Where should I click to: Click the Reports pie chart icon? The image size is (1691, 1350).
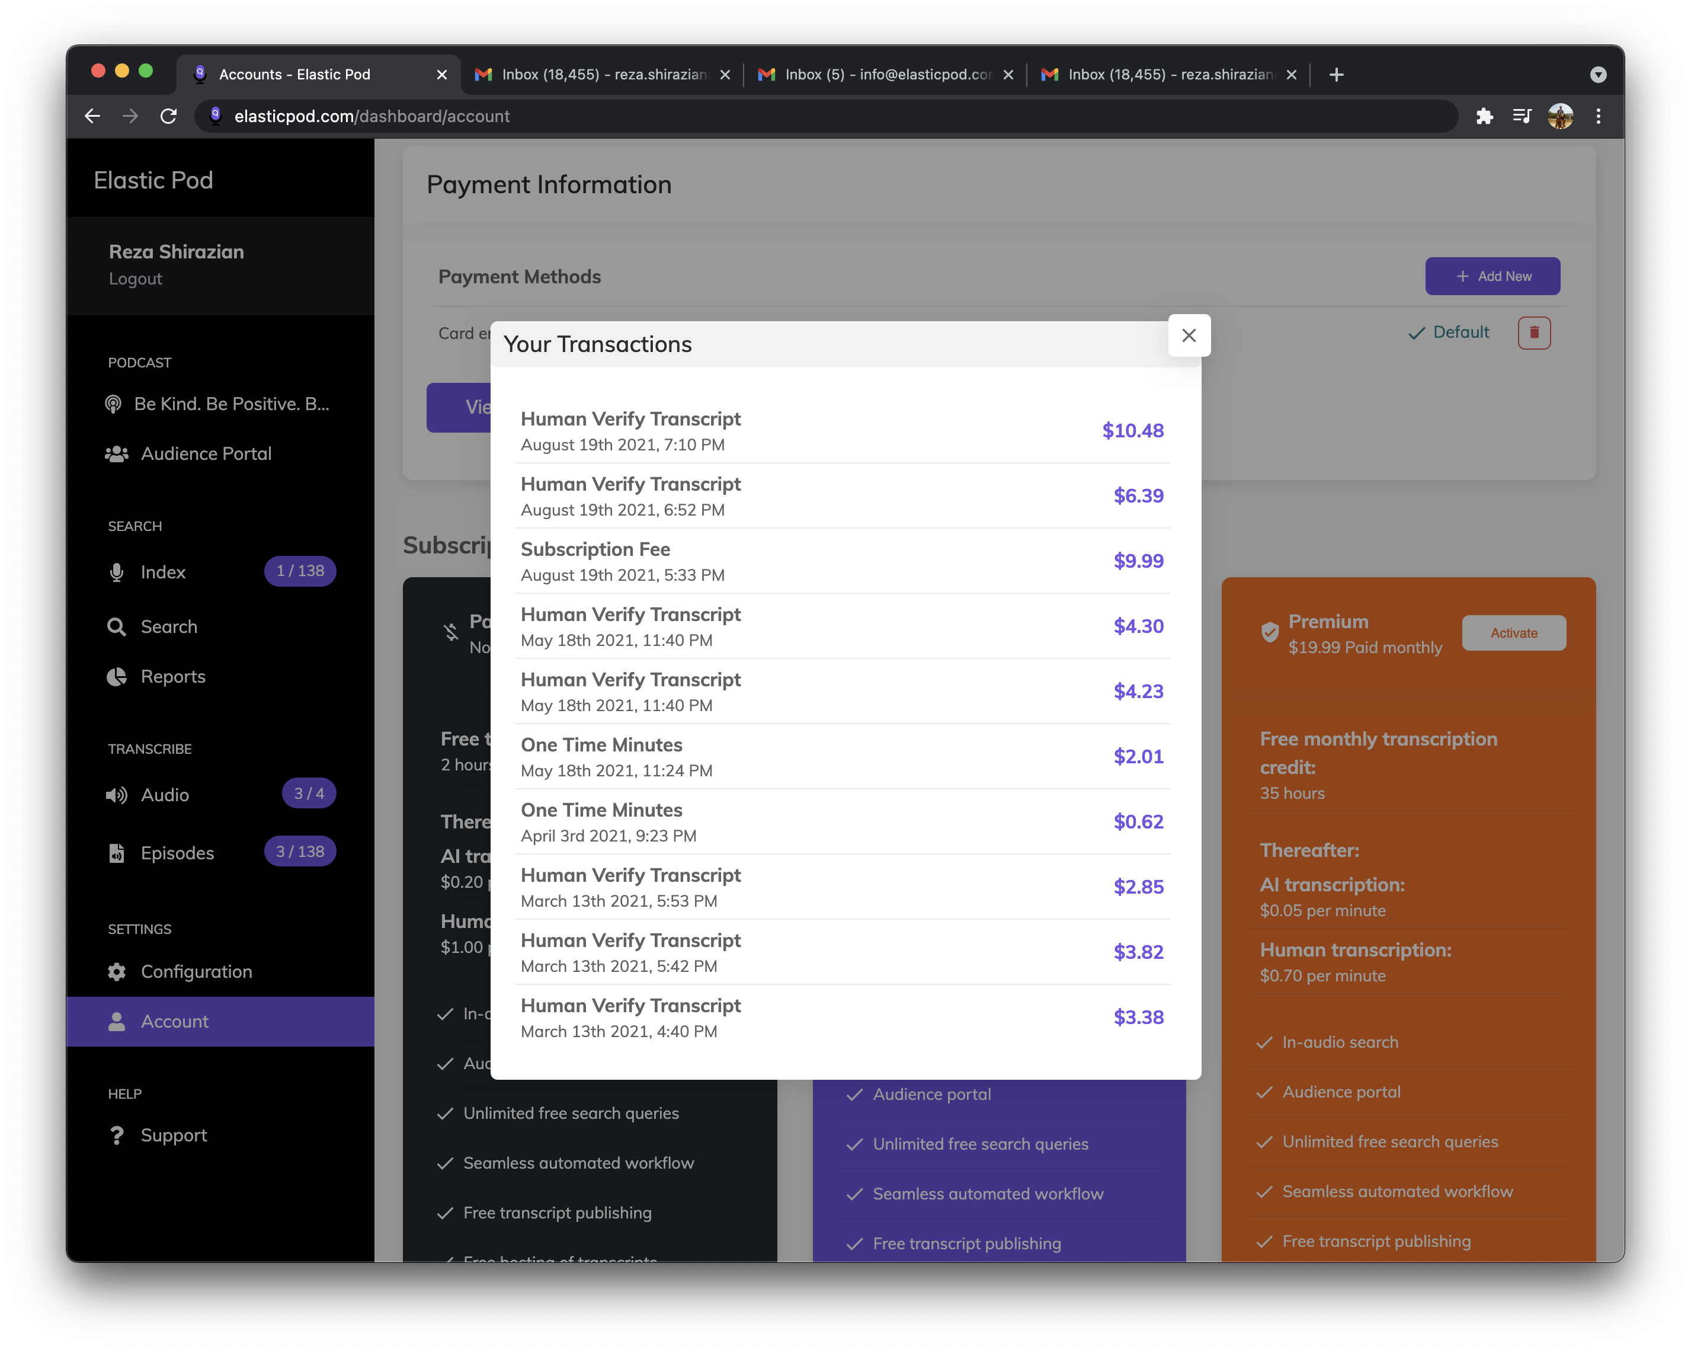(x=117, y=676)
